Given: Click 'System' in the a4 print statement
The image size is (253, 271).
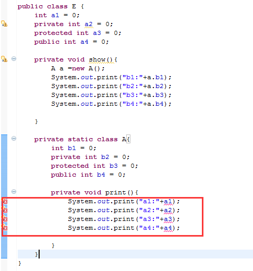Looking at the screenshot, I should [80, 228].
